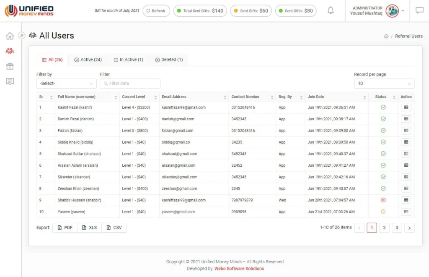Click the action icon for Kashif Fazal
The height and width of the screenshot is (277, 429).
[x=406, y=107]
